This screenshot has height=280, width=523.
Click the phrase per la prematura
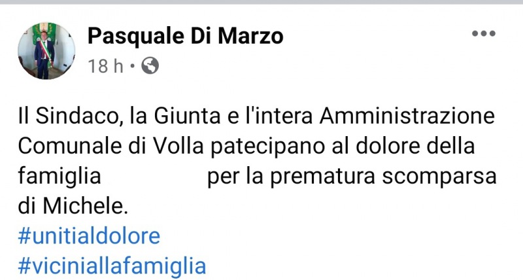click(291, 177)
